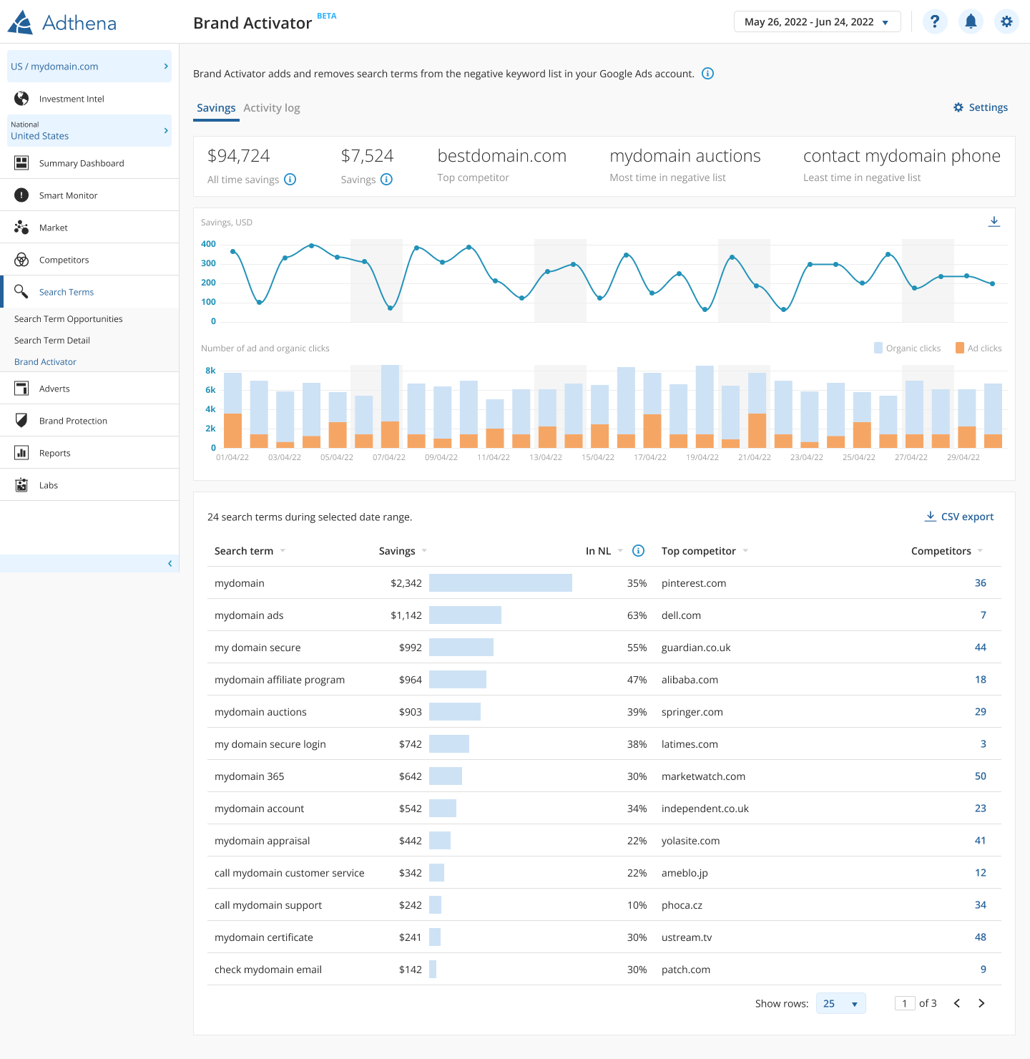Open the gear icon in top header
Viewport: 1030px width, 1059px height.
point(1006,21)
